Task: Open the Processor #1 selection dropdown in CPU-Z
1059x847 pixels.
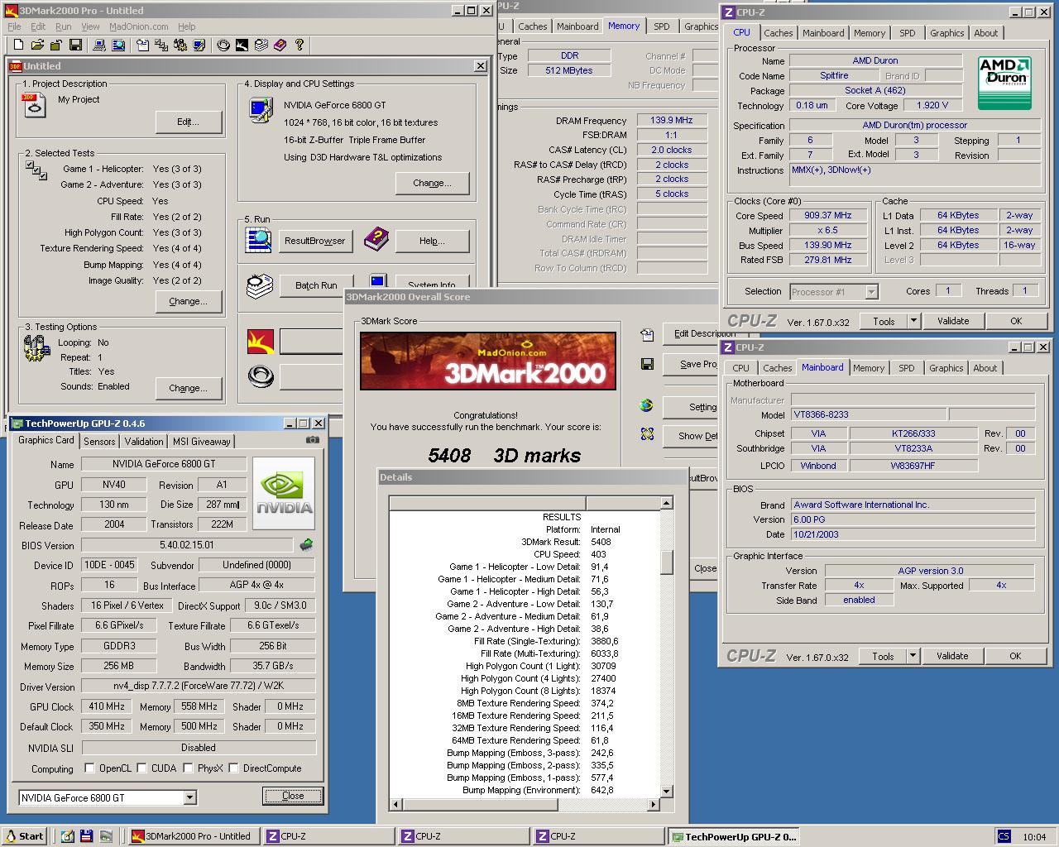Action: [x=871, y=291]
